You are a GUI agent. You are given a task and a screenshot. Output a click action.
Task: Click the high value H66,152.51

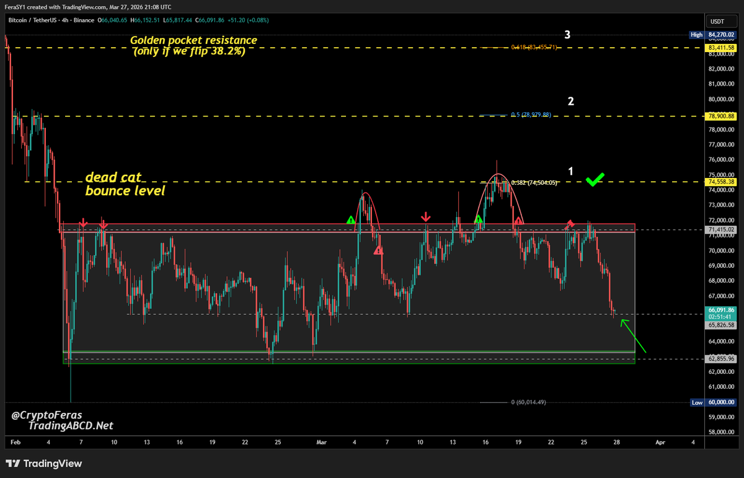pyautogui.click(x=144, y=20)
